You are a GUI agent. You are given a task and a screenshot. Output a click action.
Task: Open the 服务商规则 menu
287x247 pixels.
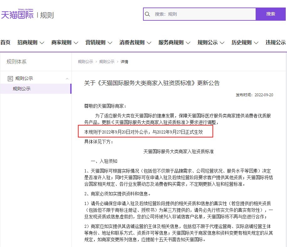pyautogui.click(x=171, y=42)
